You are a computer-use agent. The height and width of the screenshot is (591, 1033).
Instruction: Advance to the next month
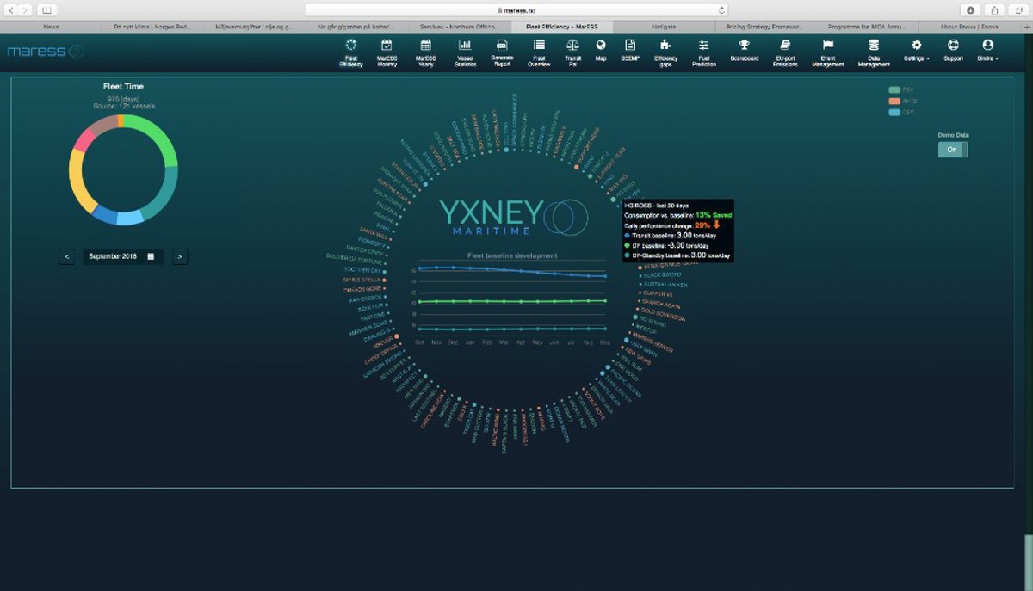[179, 256]
